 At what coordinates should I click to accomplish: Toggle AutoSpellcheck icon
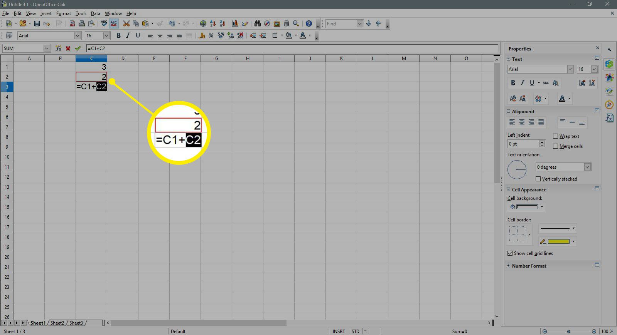[x=114, y=24]
